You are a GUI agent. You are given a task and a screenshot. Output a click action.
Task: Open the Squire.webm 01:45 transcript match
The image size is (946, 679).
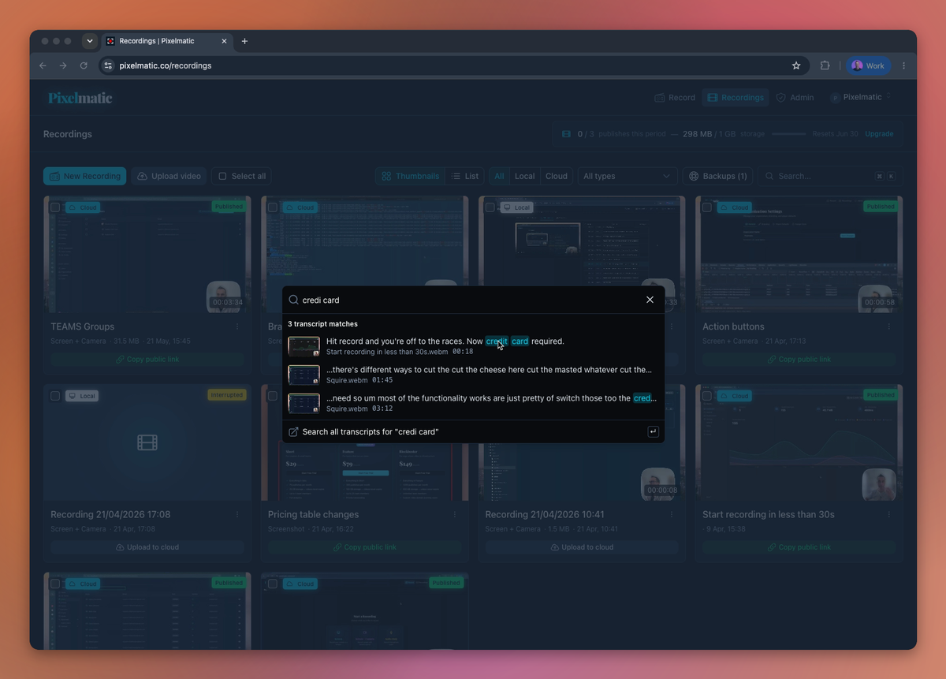(x=473, y=375)
